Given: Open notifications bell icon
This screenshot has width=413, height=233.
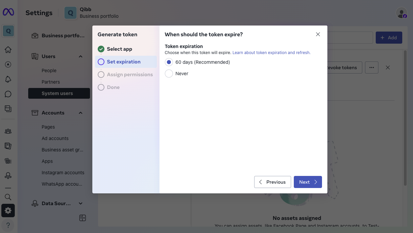Looking at the screenshot, I should point(8,79).
